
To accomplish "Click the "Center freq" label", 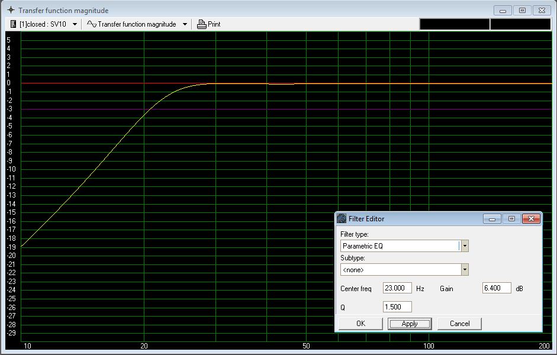I will pyautogui.click(x=356, y=289).
